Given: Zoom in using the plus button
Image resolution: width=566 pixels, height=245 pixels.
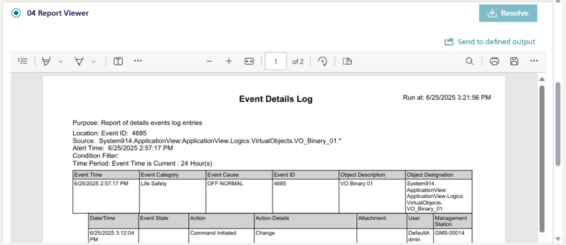Looking at the screenshot, I should (229, 61).
